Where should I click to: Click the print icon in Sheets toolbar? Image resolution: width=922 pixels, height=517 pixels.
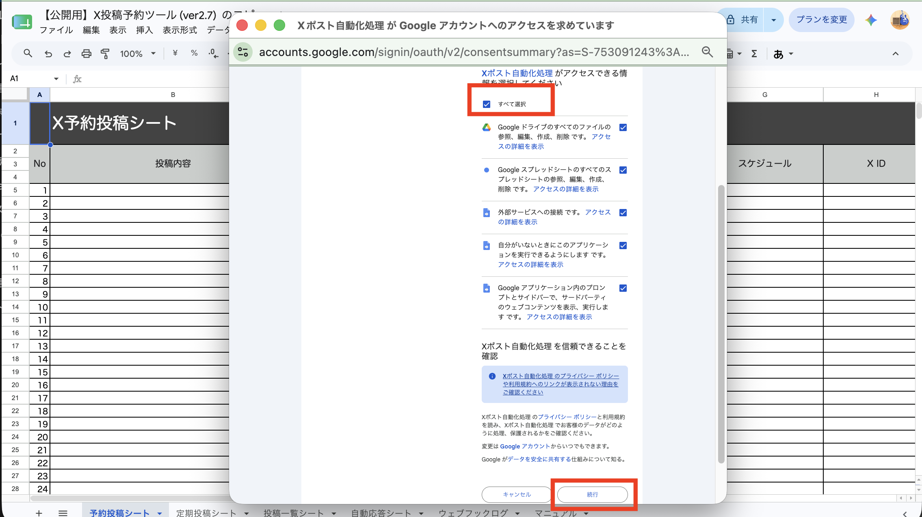click(86, 54)
